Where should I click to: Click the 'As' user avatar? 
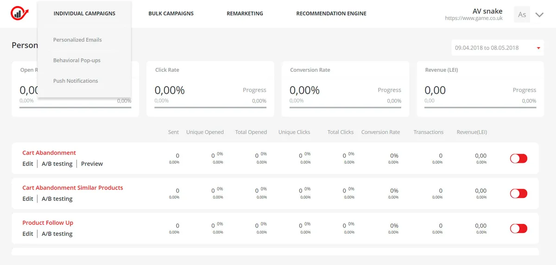tap(522, 14)
